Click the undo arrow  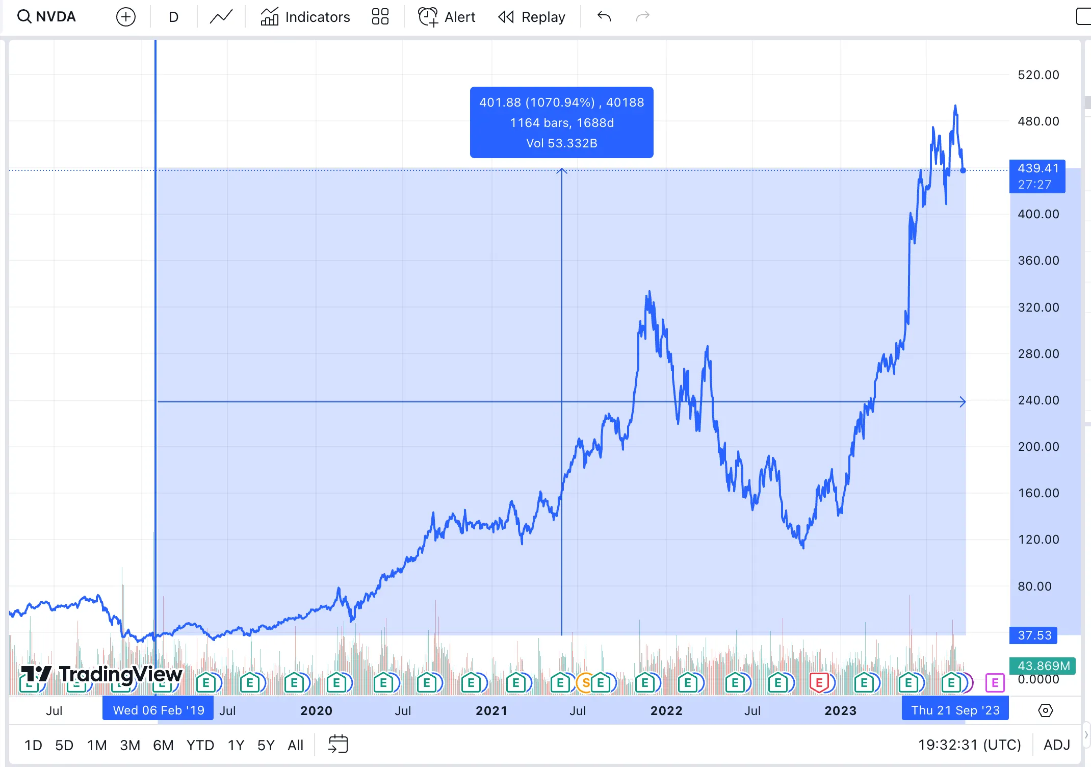coord(604,17)
